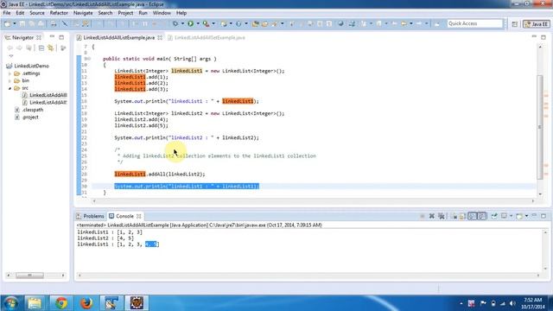Click the Open Web Browser globe icon
Image resolution: width=553 pixels, height=311 pixels.
(341, 23)
